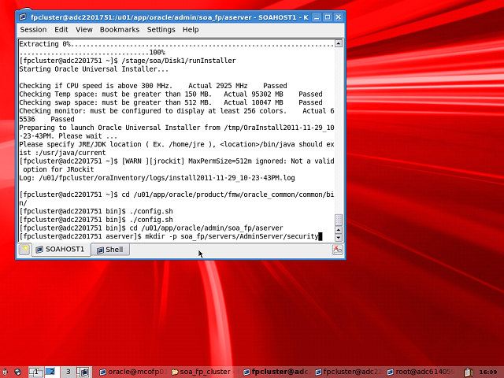Open the View menu
Viewport: 504px width, 378px height.
tap(83, 30)
